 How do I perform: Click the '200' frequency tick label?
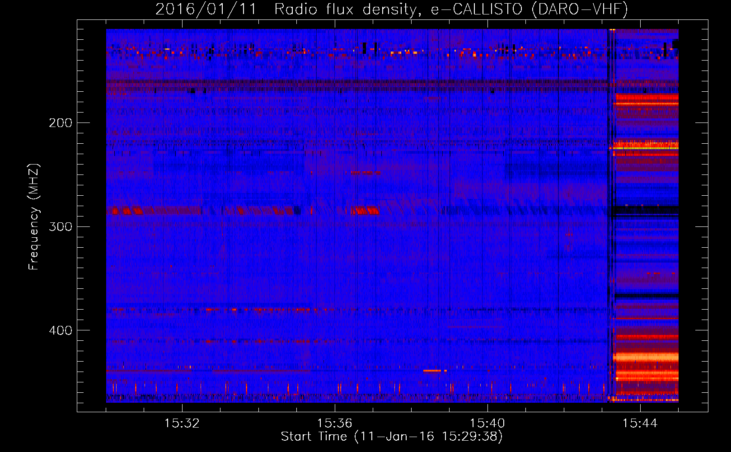61,122
